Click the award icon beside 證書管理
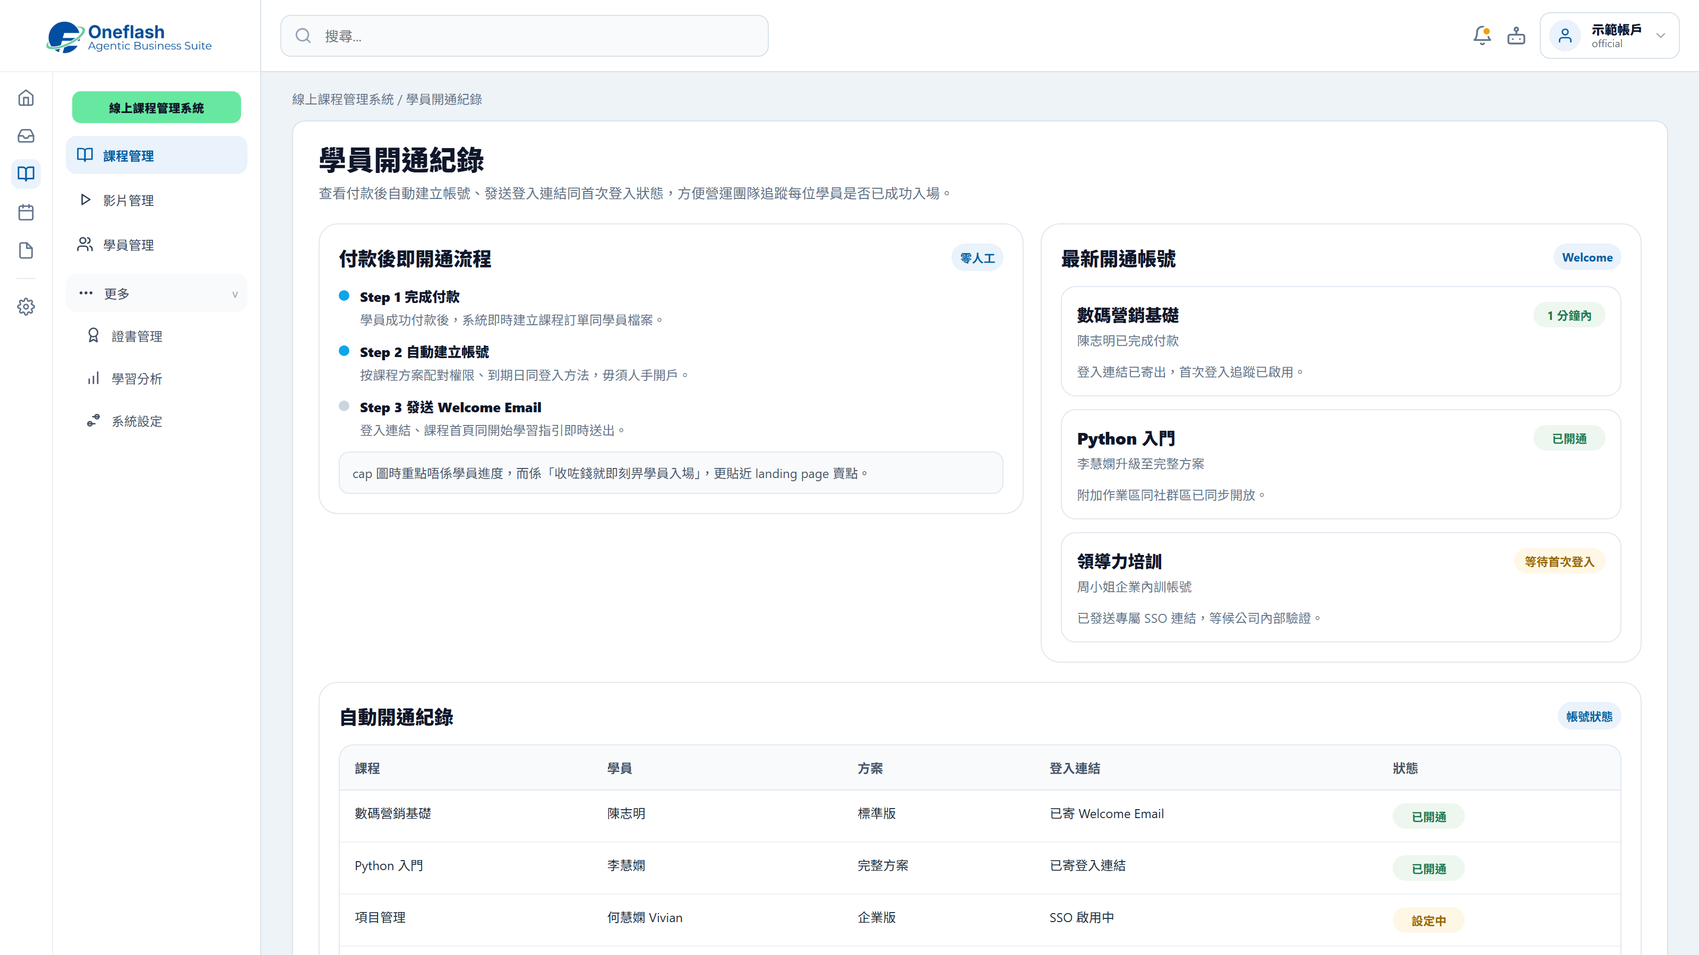The height and width of the screenshot is (955, 1699). pos(93,335)
